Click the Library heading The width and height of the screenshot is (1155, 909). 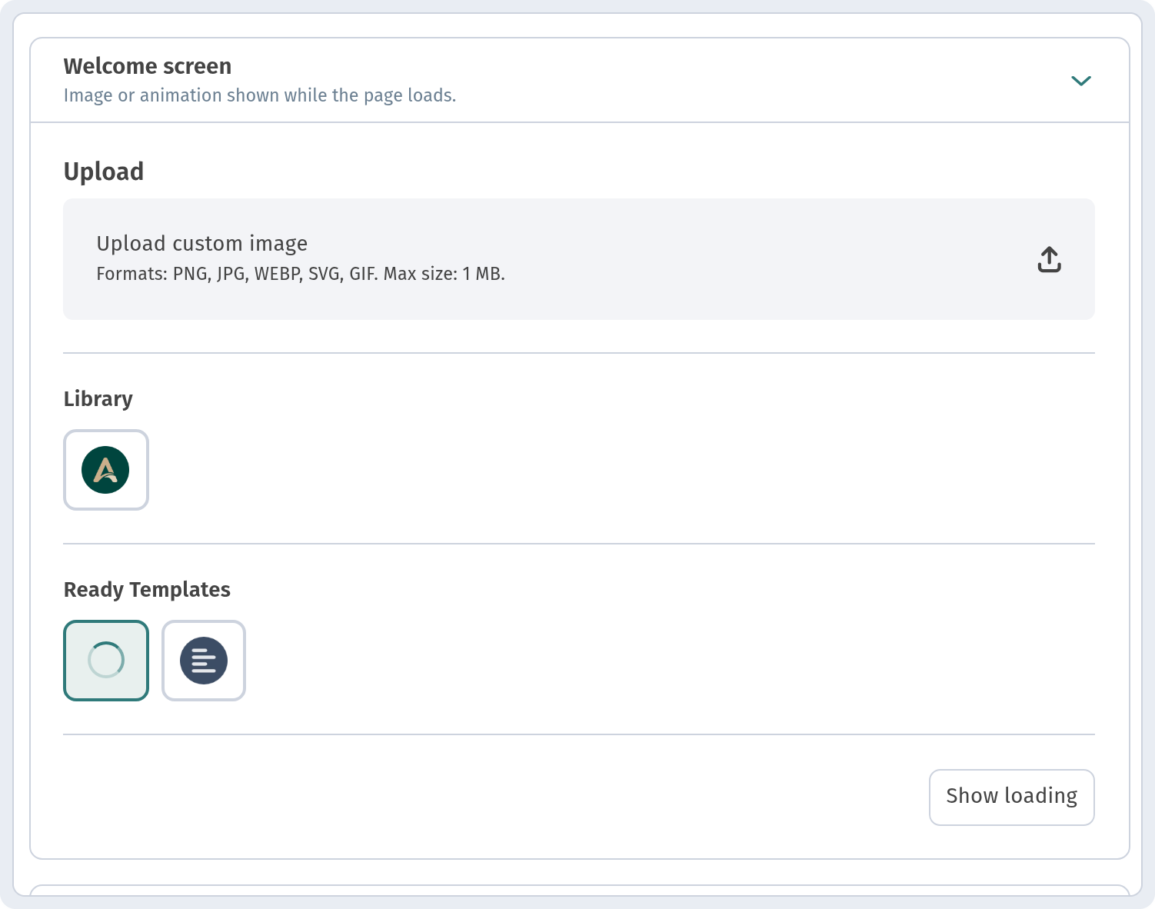tap(98, 399)
